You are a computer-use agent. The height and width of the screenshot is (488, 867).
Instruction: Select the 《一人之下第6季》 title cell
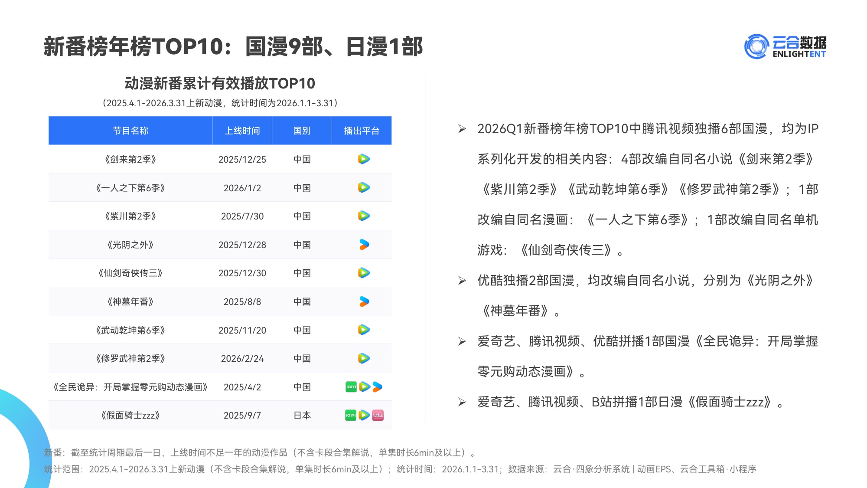130,188
